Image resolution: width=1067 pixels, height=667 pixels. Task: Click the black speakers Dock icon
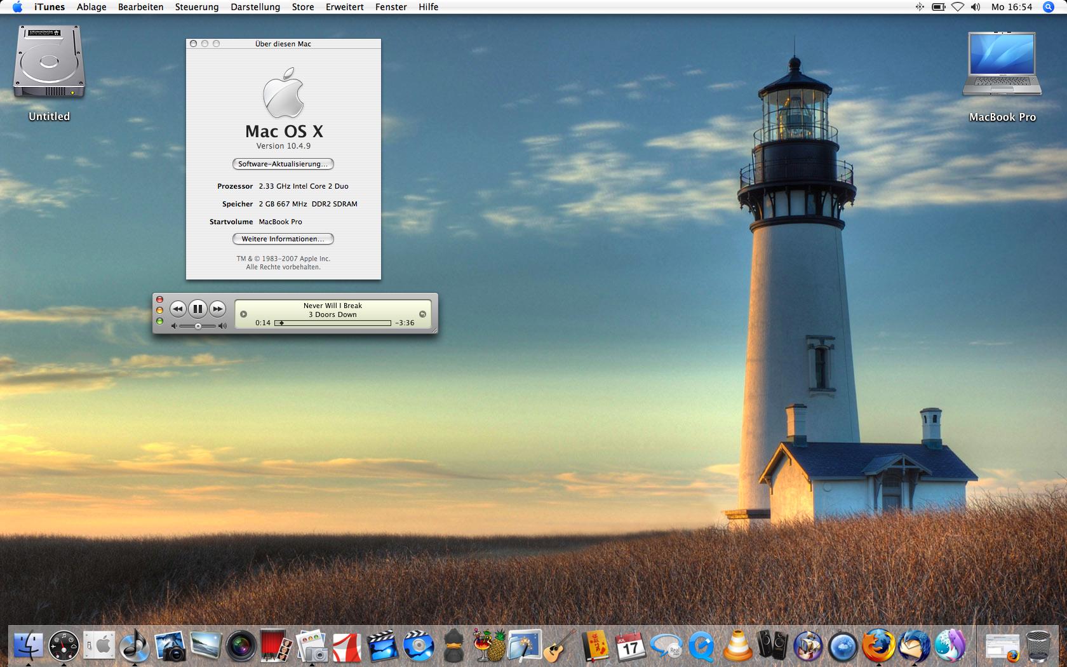coord(772,646)
